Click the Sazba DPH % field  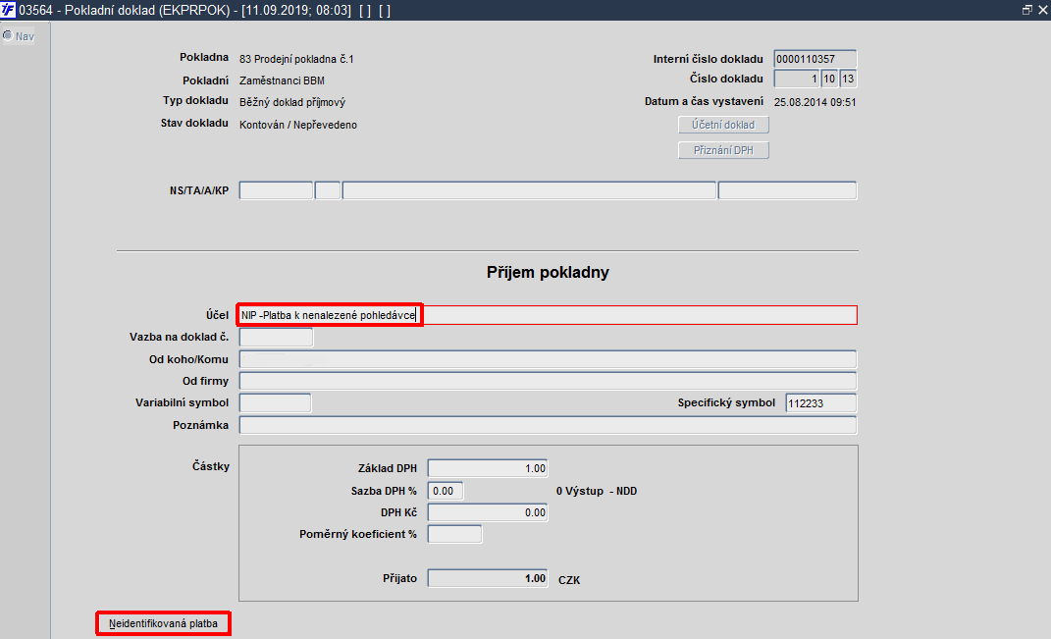tap(446, 491)
